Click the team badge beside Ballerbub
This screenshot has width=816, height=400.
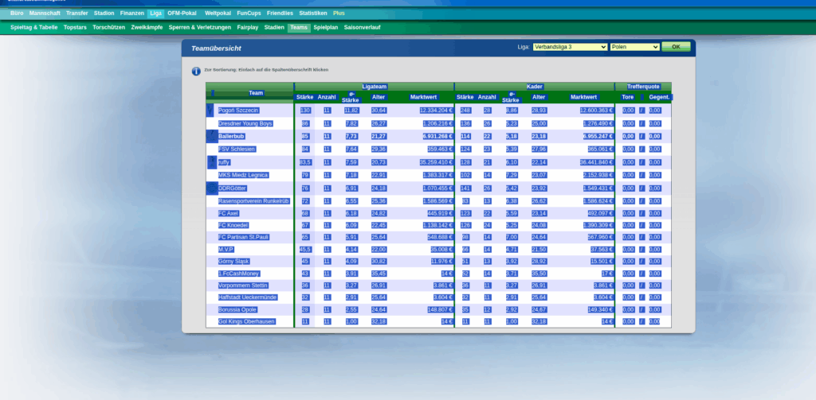[211, 137]
